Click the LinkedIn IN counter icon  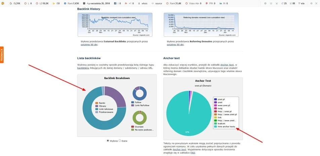tap(221, 3)
